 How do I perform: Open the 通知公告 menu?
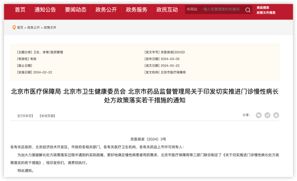[x=45, y=10]
